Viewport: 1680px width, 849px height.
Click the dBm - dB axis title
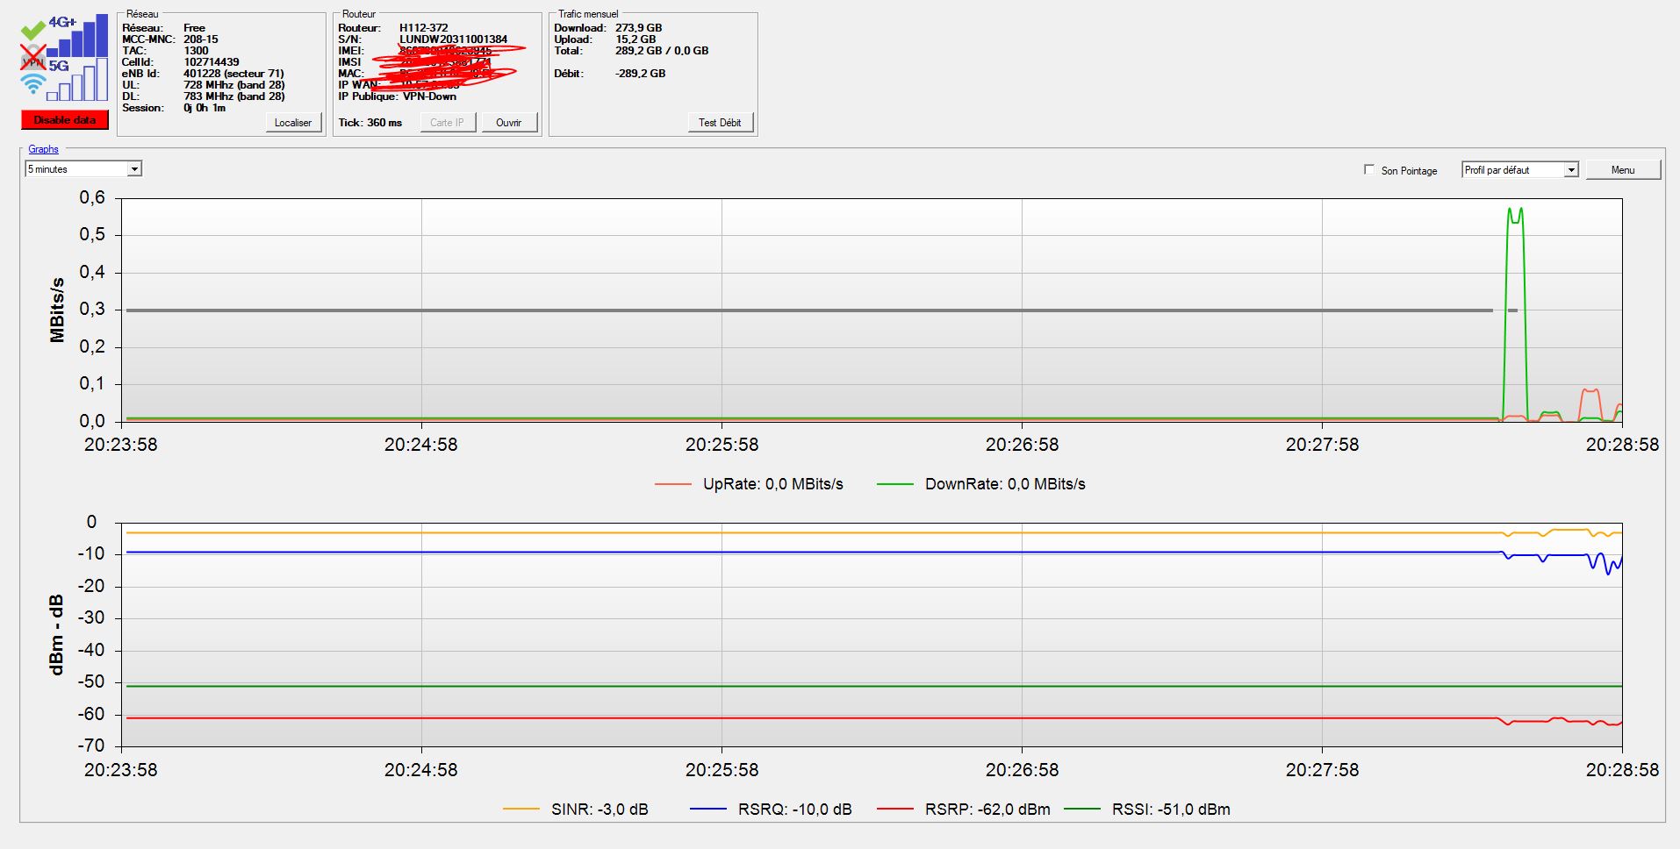pos(58,635)
